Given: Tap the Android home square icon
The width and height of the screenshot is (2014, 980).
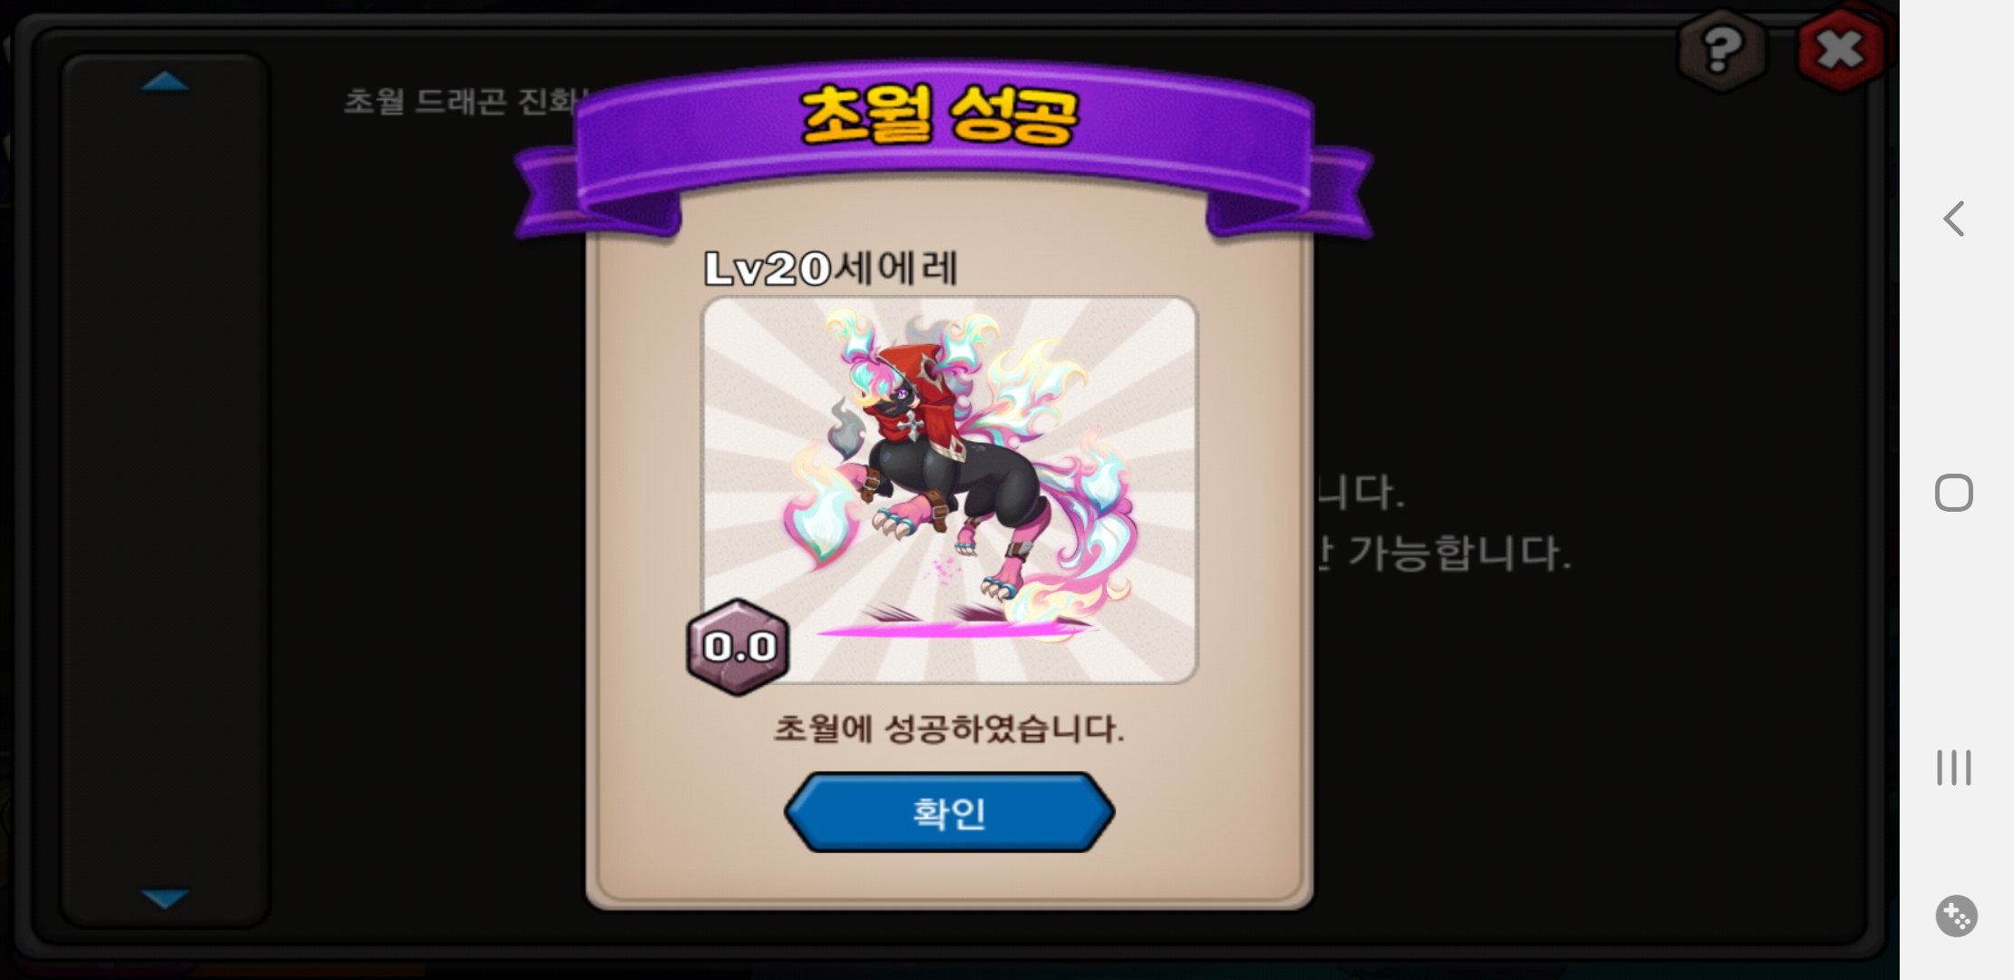Looking at the screenshot, I should click(1954, 493).
